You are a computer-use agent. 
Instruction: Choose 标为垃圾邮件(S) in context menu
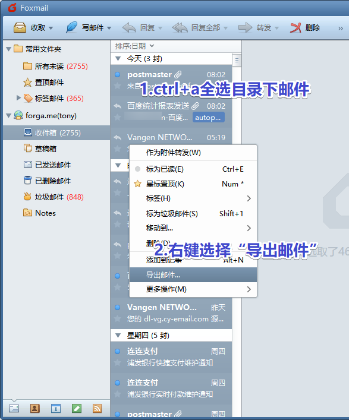193,213
